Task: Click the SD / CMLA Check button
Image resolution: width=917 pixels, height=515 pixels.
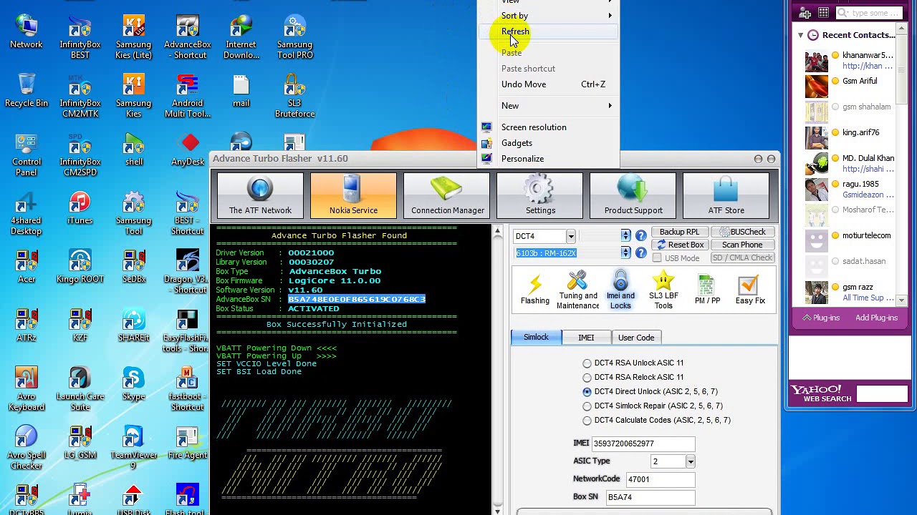Action: (742, 257)
